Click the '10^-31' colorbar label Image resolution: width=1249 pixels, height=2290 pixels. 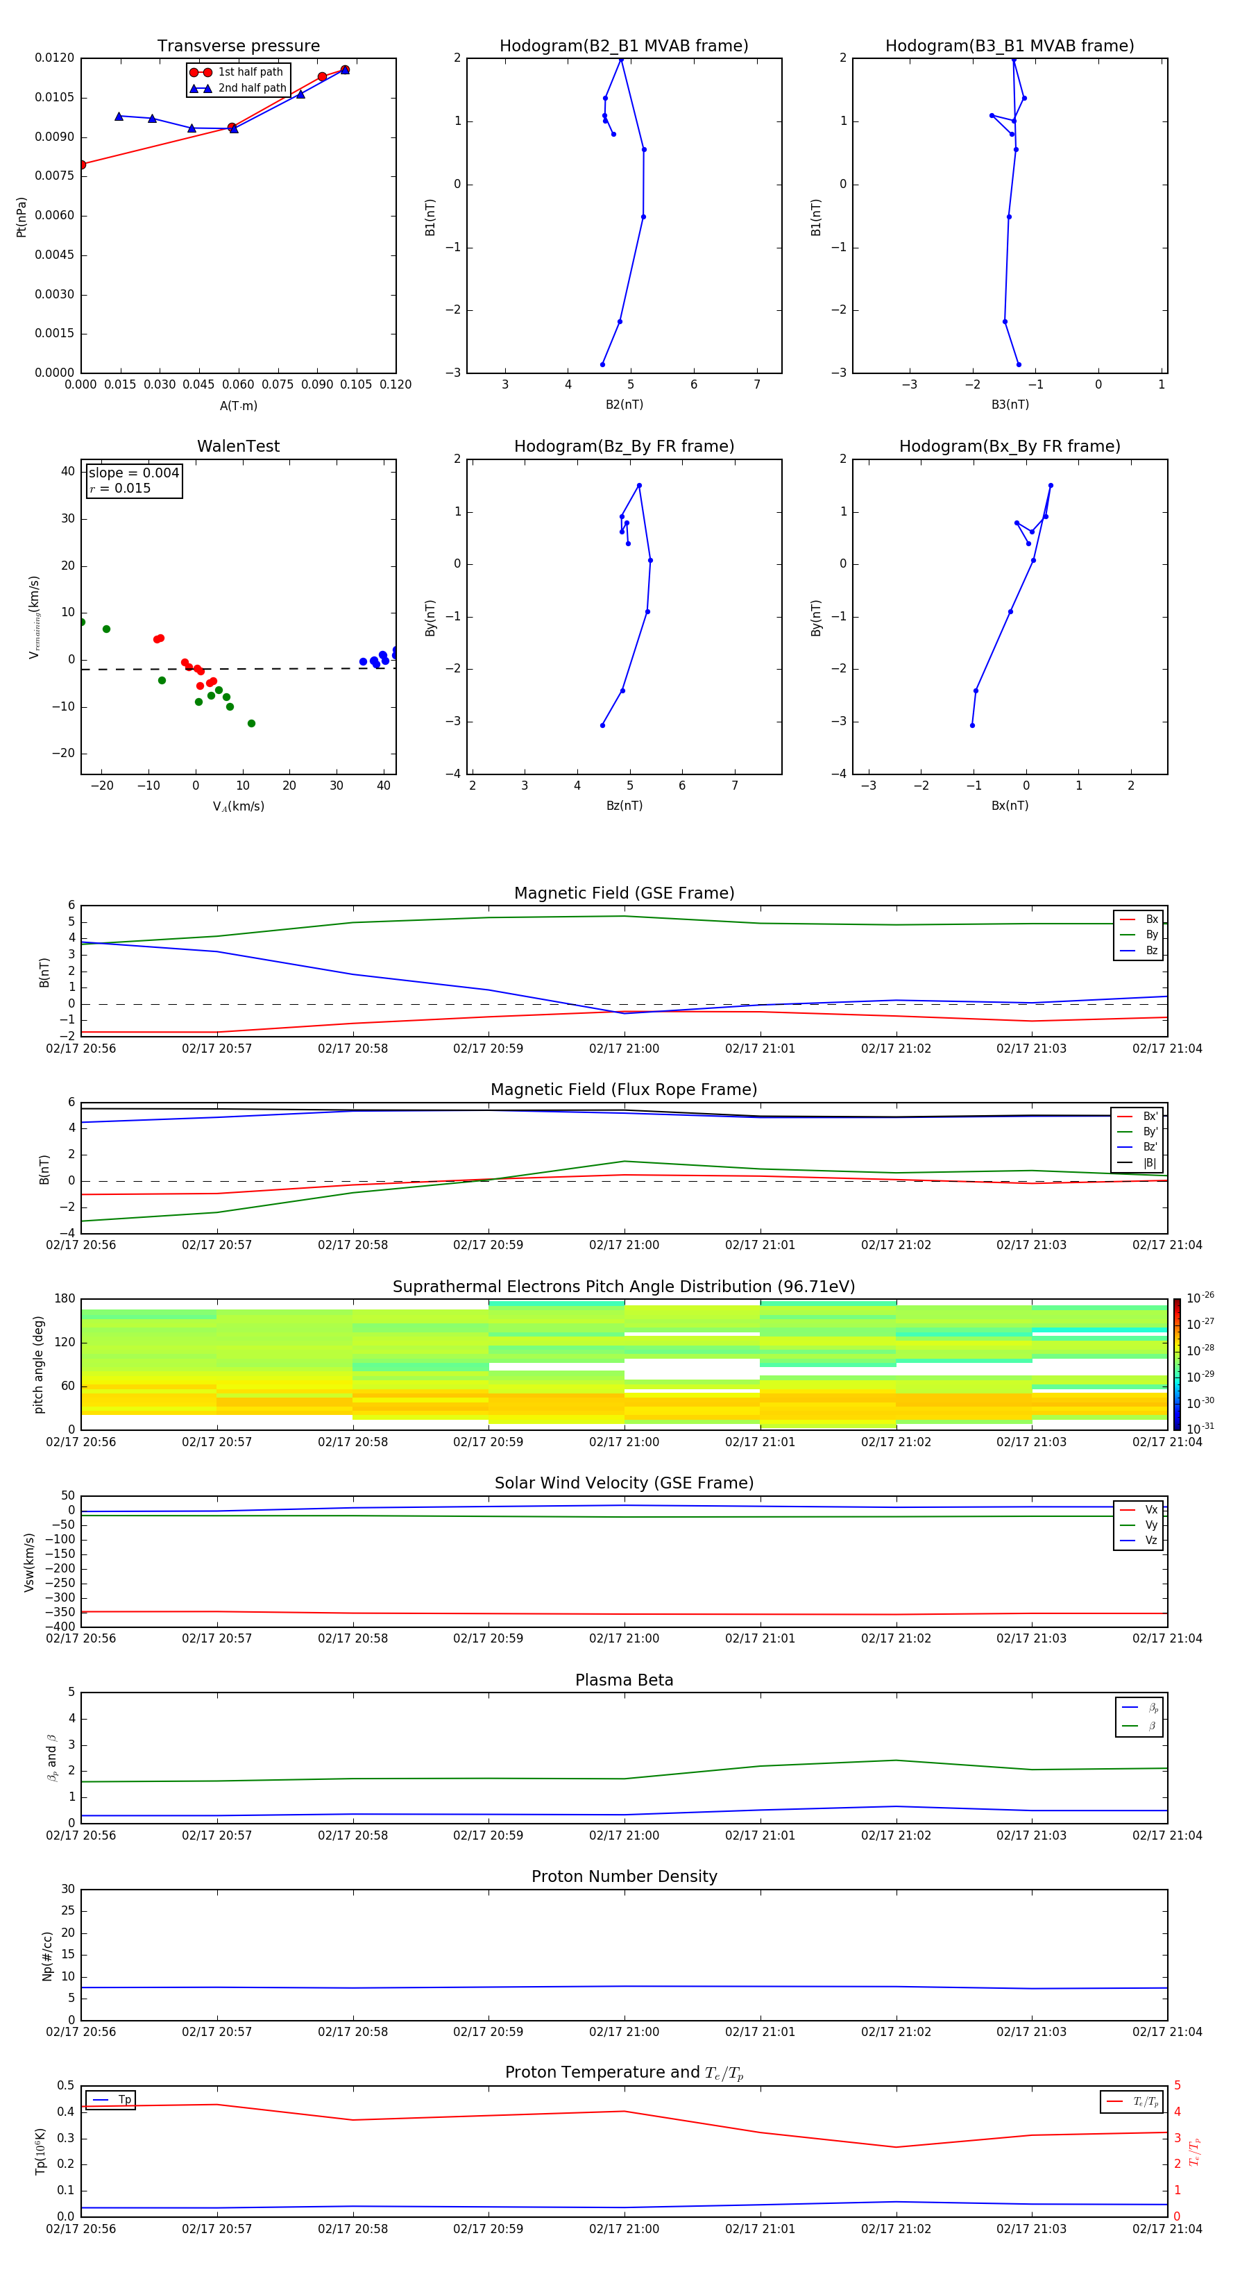[x=1200, y=1429]
